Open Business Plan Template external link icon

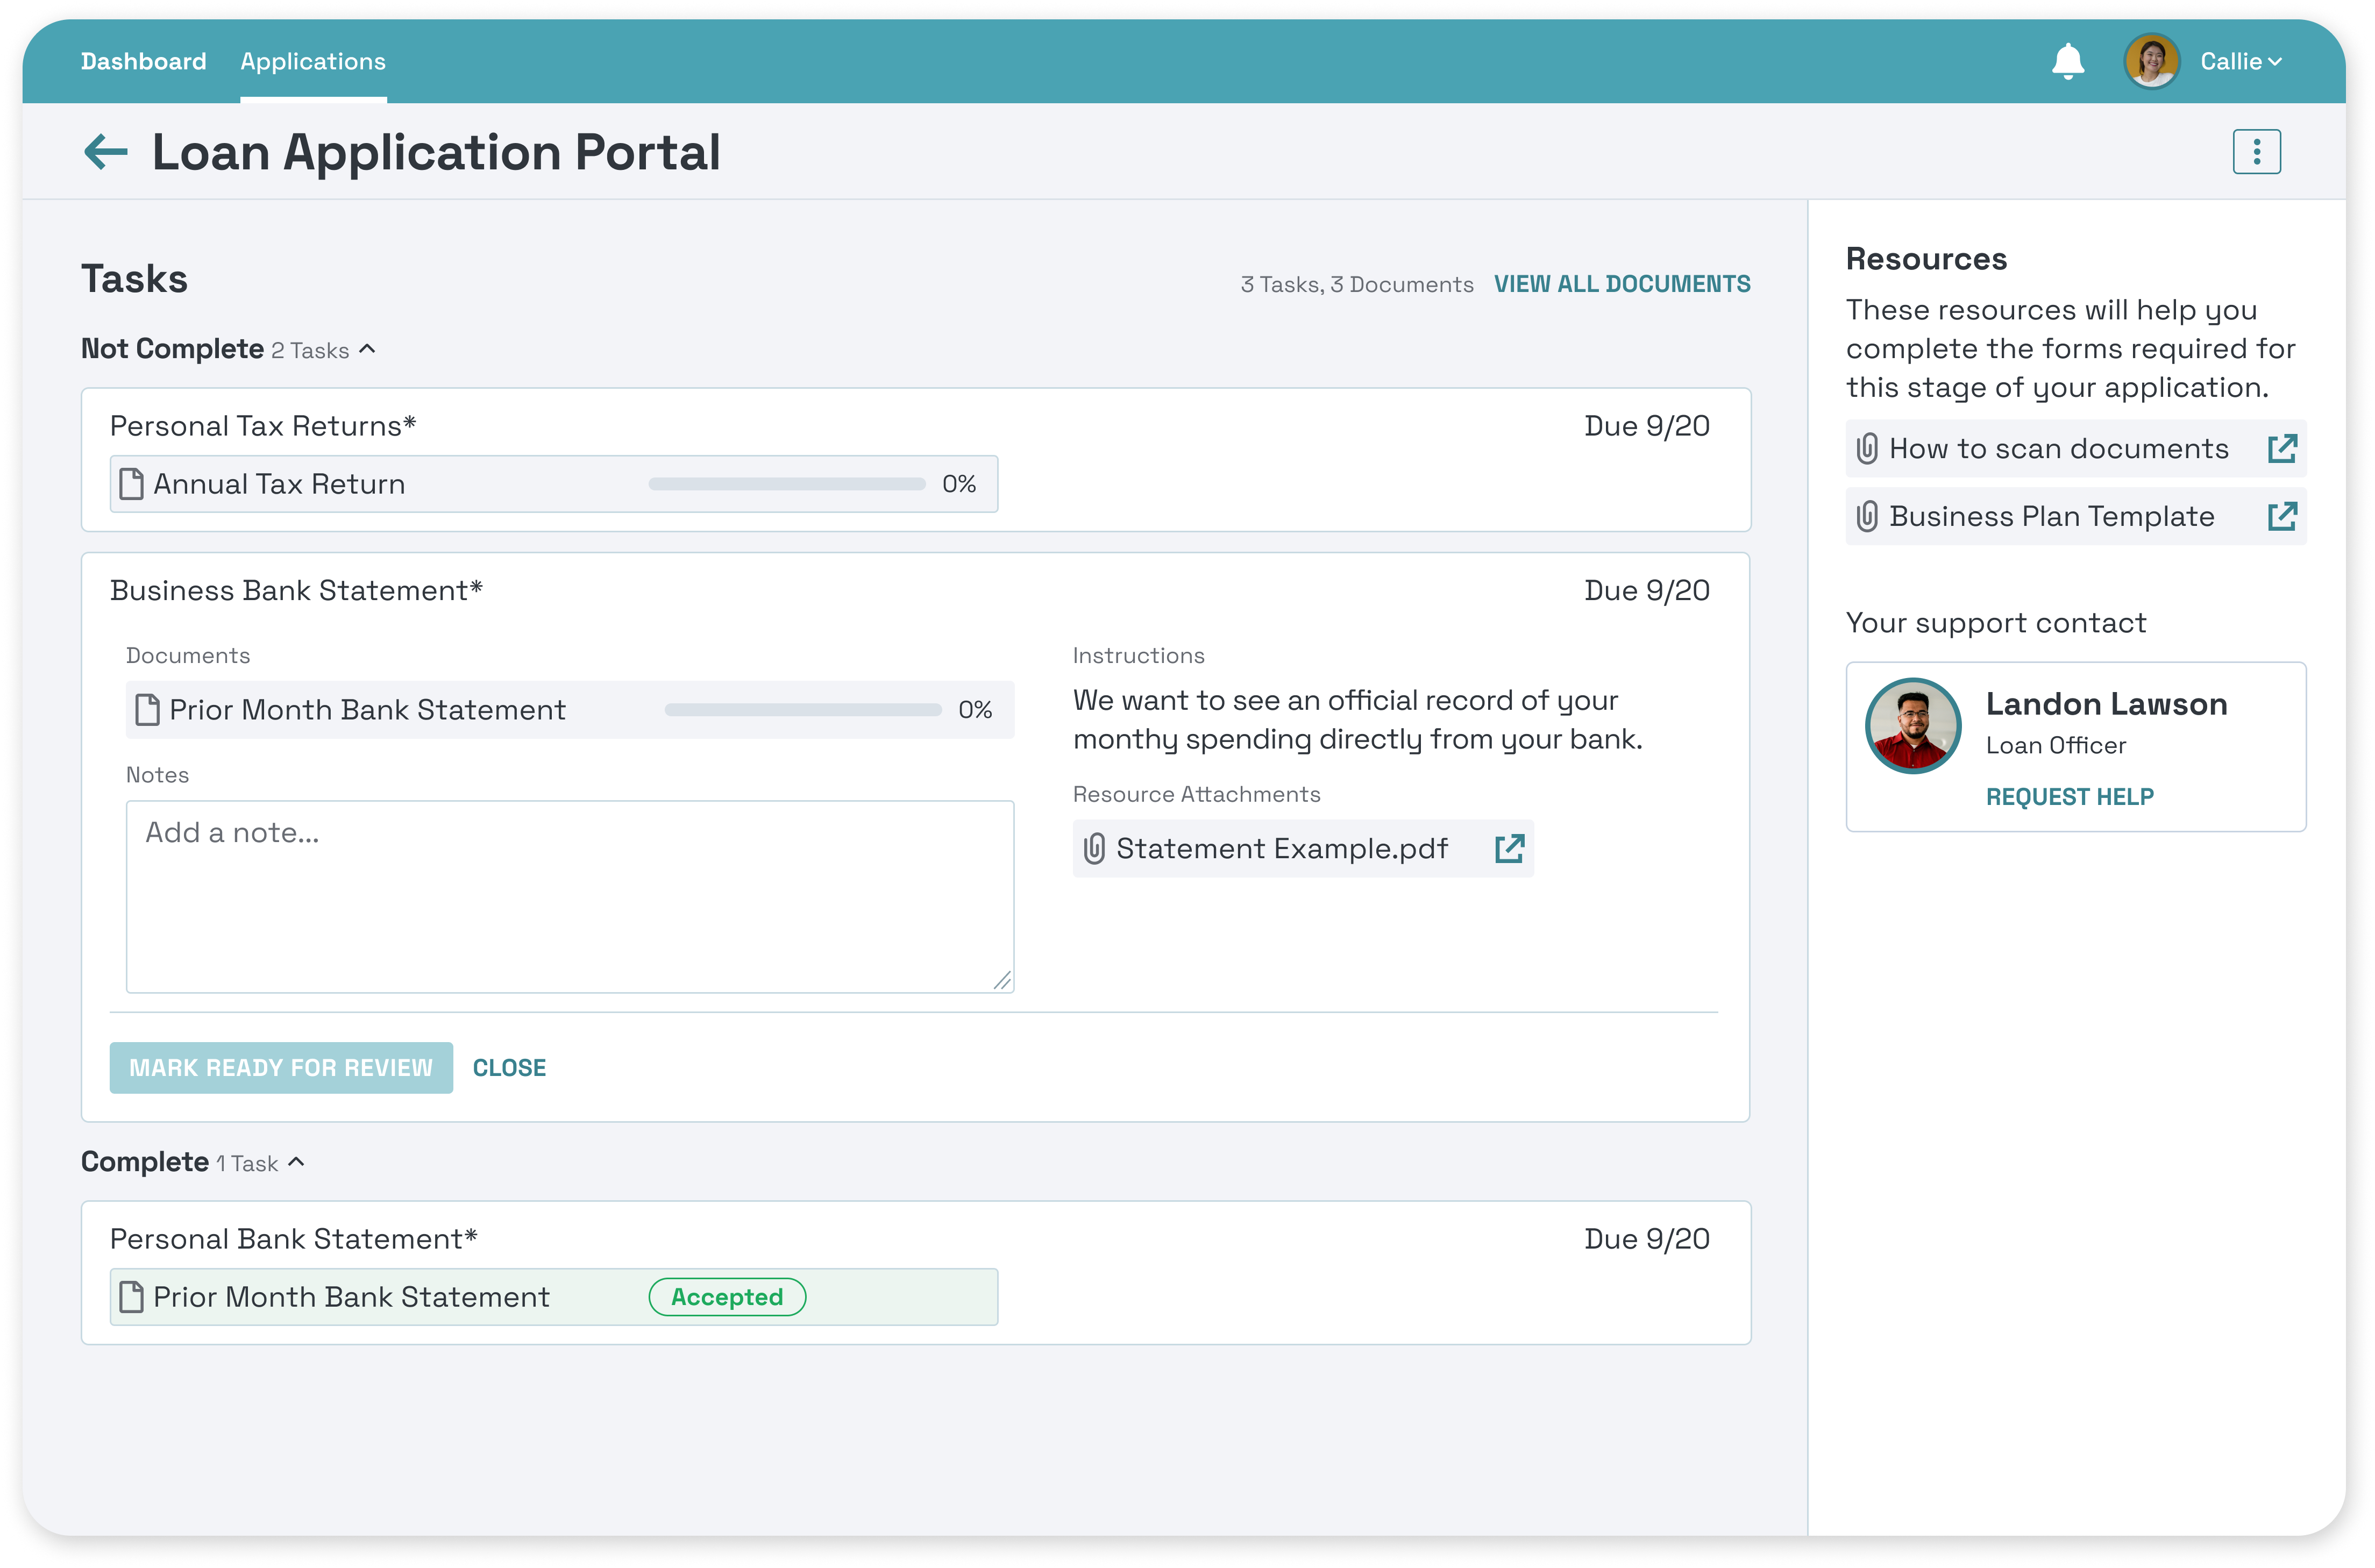coord(2281,517)
